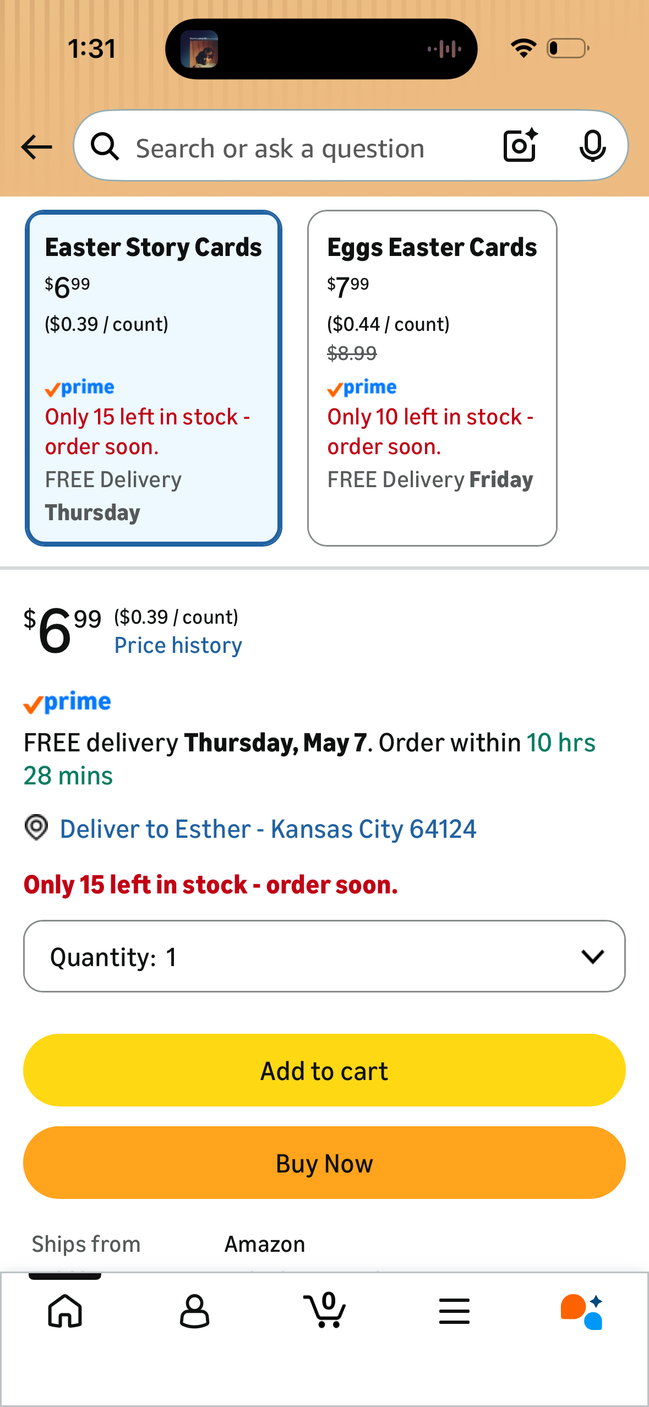Open the shopping cart icon

click(325, 1310)
